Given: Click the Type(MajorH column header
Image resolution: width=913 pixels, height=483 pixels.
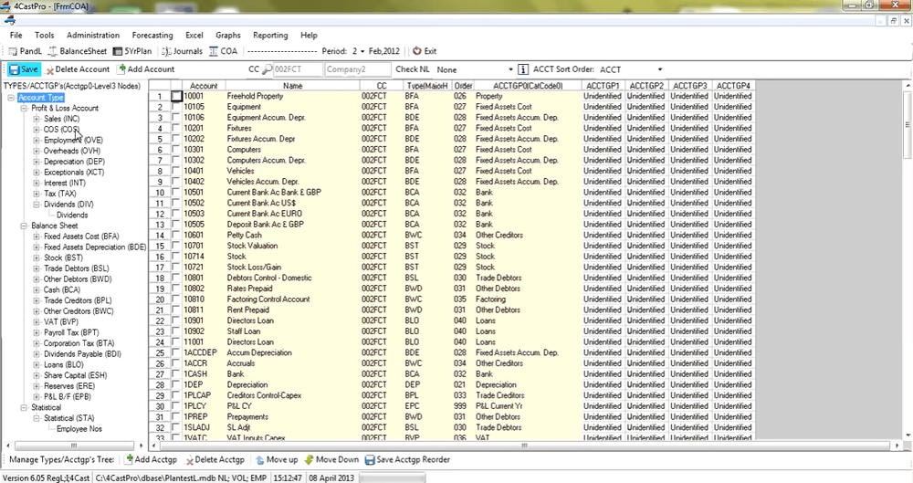Looking at the screenshot, I should pos(427,86).
